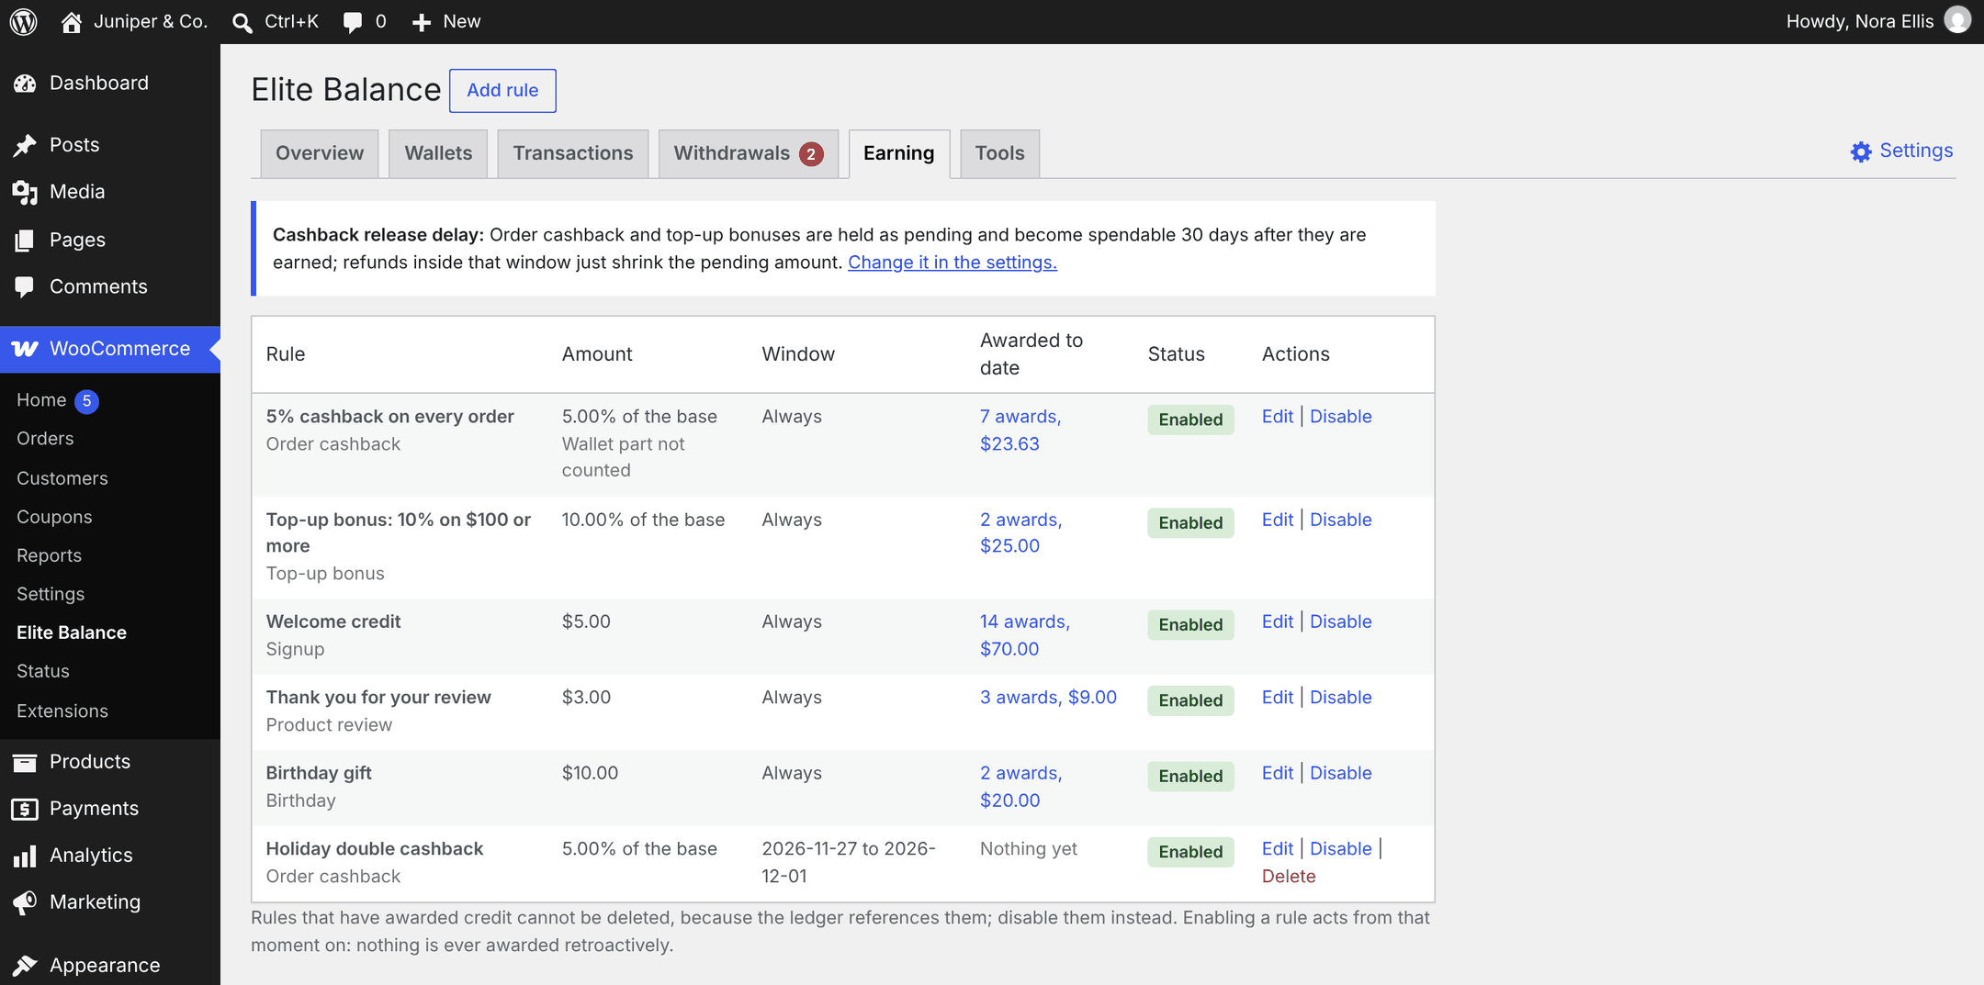The width and height of the screenshot is (1984, 985).
Task: Click the Marketing megaphone icon
Action: (25, 902)
